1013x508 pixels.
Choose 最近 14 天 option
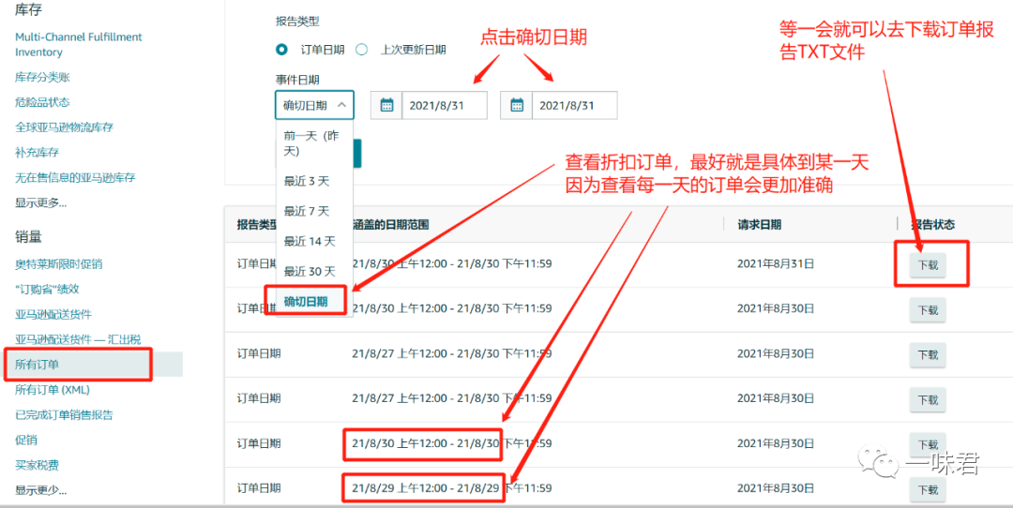point(314,242)
